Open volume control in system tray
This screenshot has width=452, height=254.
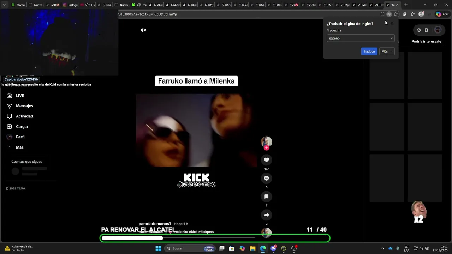(421, 248)
